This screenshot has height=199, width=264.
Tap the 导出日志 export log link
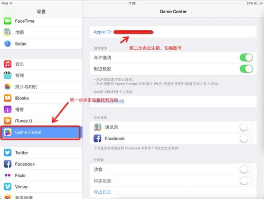click(x=102, y=192)
